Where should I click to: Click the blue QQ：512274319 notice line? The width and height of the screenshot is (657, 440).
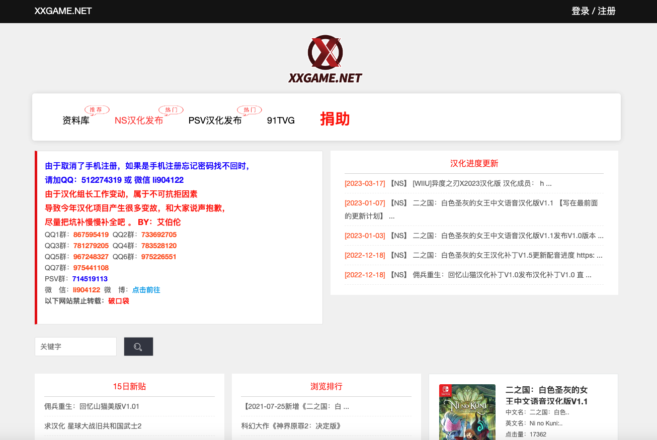(x=114, y=180)
